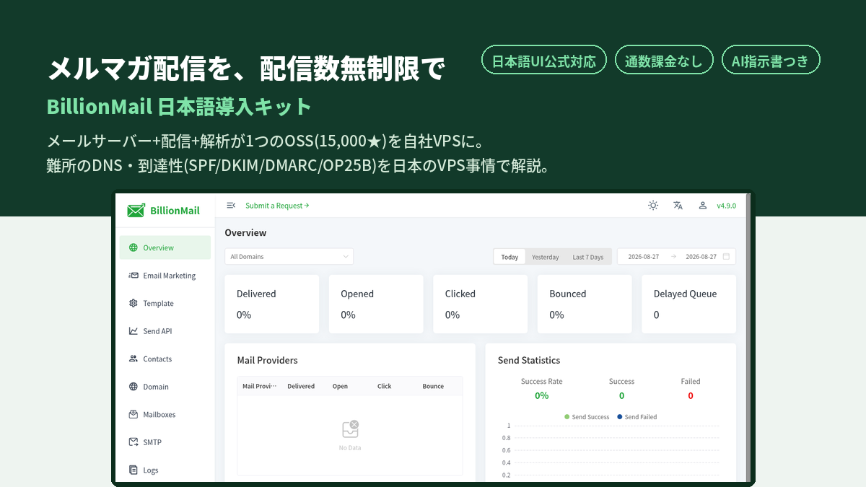Image resolution: width=866 pixels, height=487 pixels.
Task: Click the Template gear icon in sidebar
Action: pyautogui.click(x=133, y=303)
